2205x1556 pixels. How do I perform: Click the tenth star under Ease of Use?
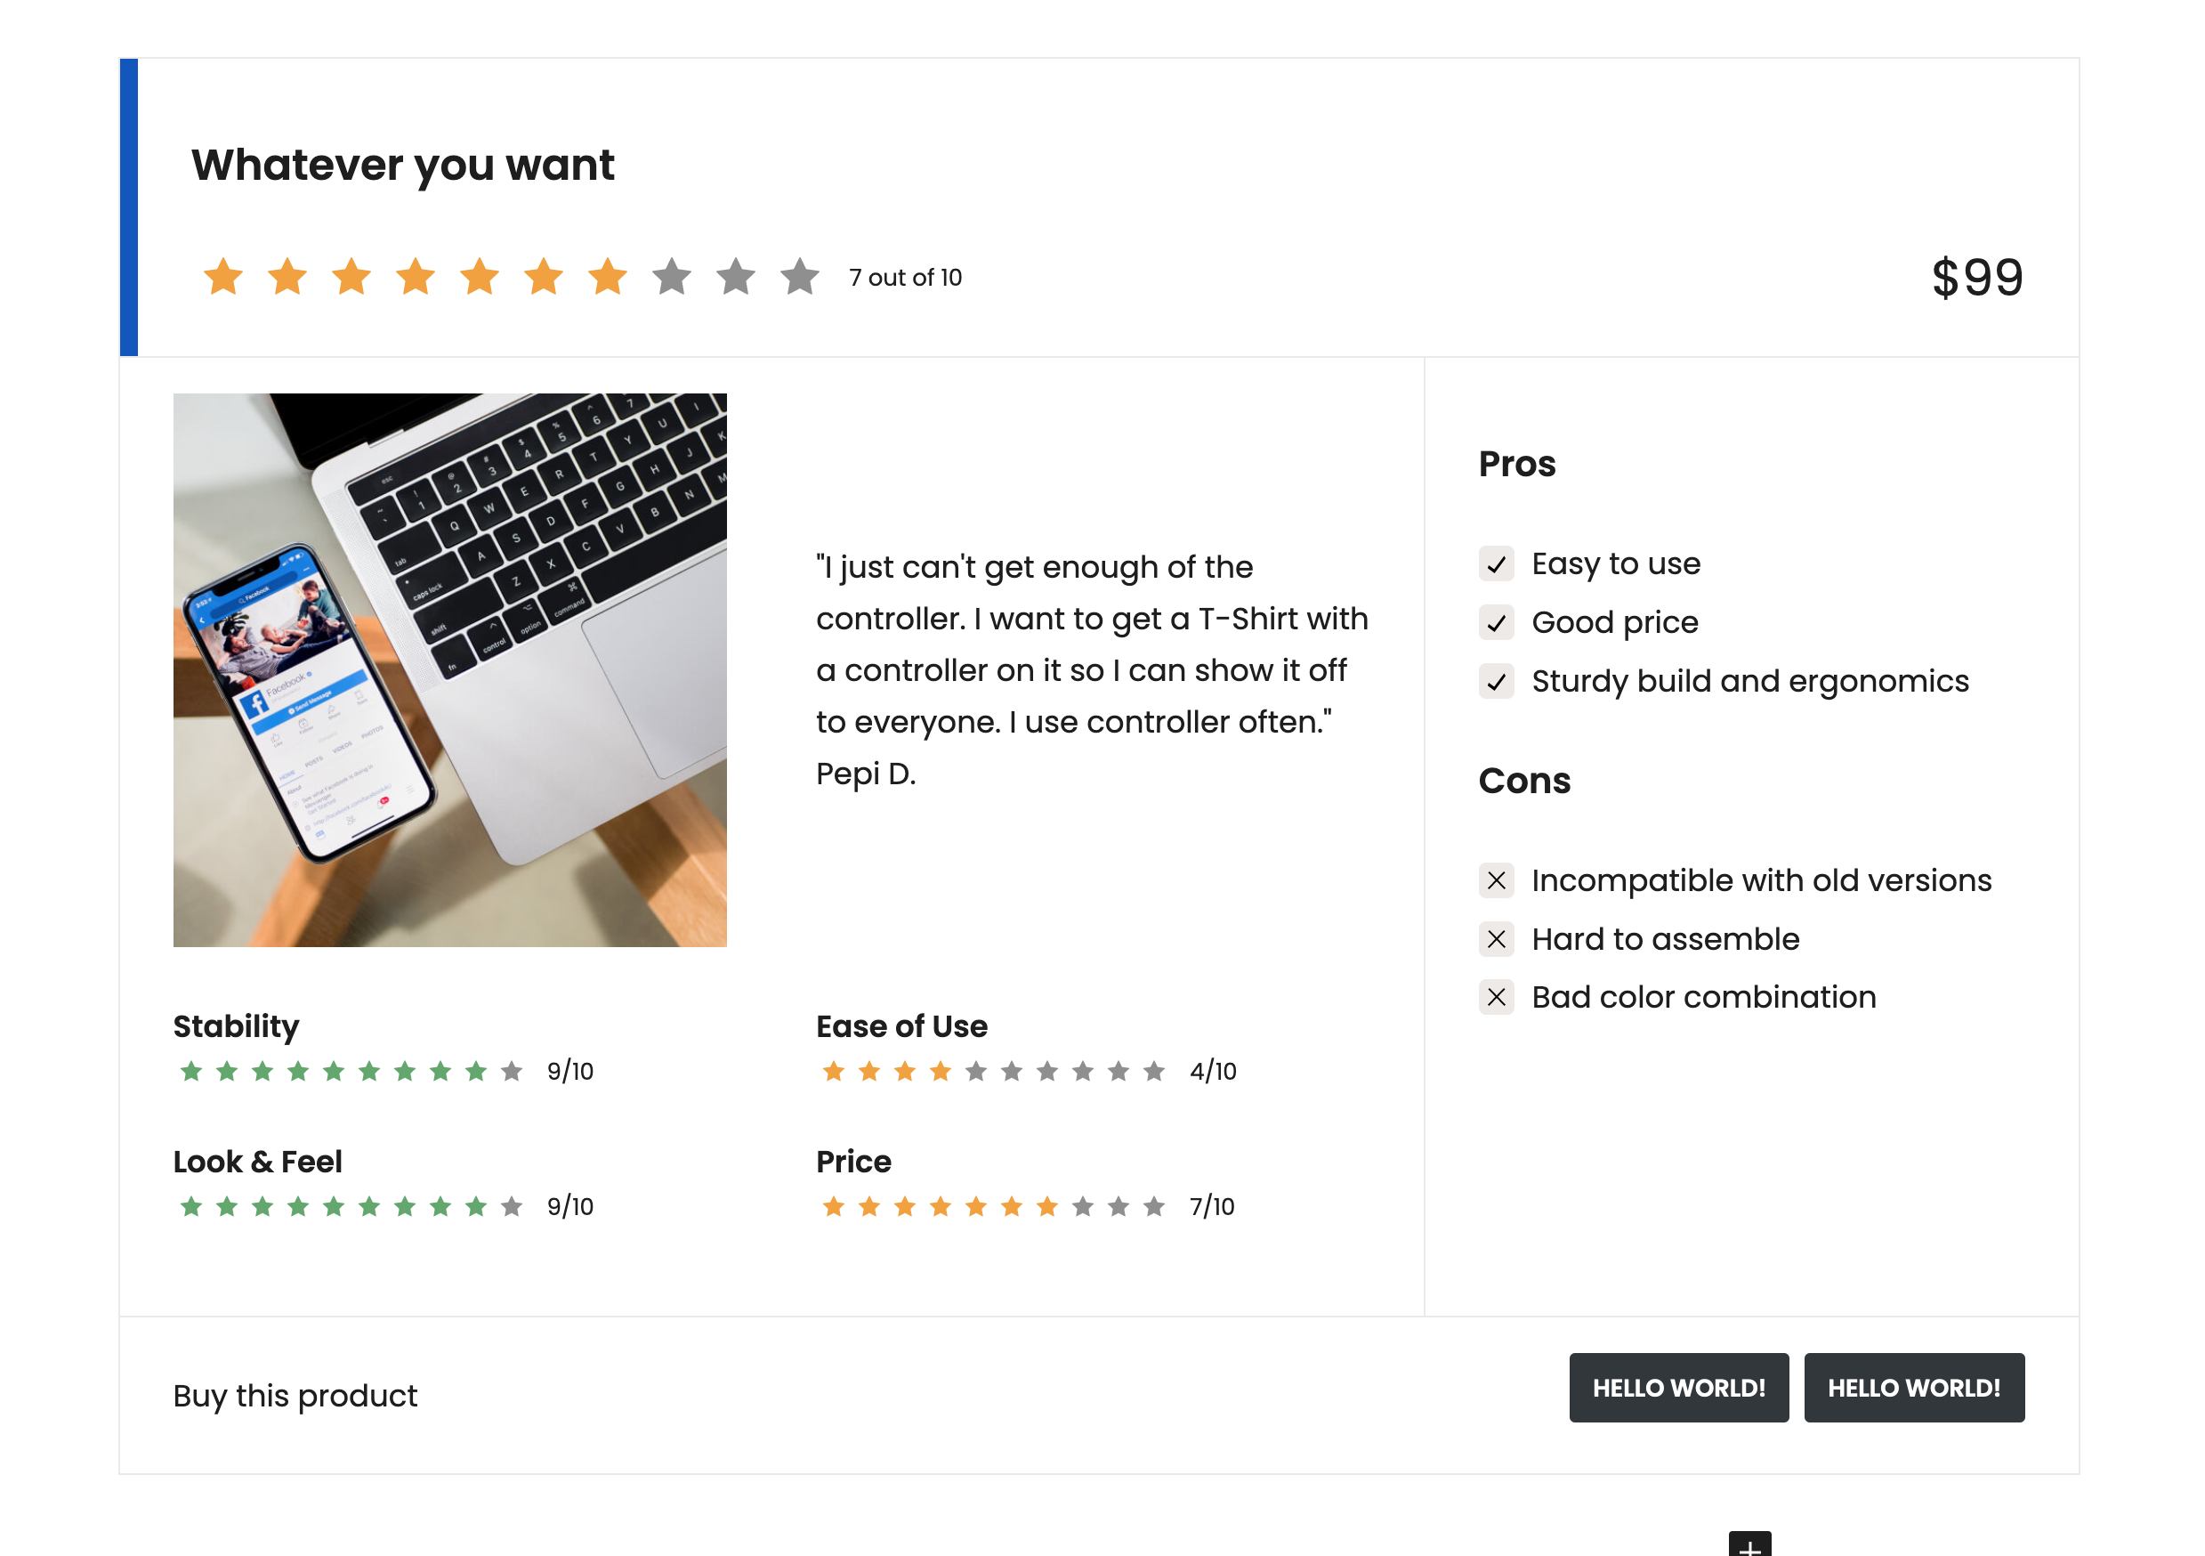(x=1151, y=1071)
